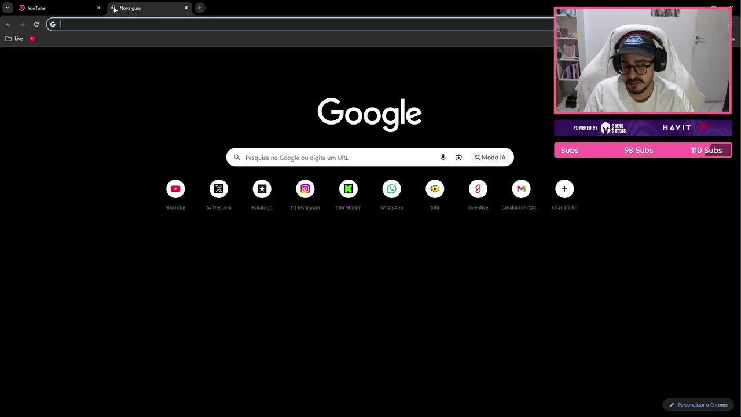Click the 98 Subs counter text
Image resolution: width=741 pixels, height=417 pixels.
click(x=639, y=150)
